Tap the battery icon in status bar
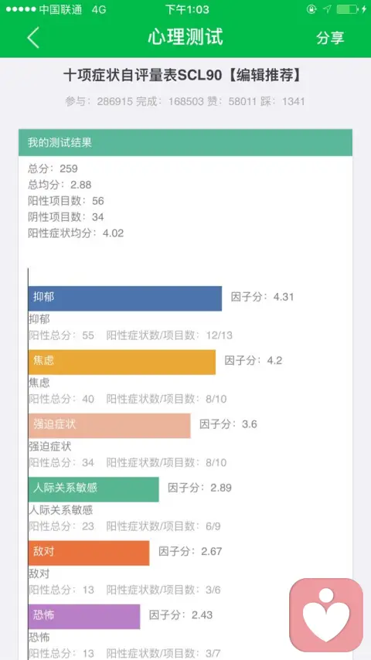This screenshot has height=660, width=371. 346,9
